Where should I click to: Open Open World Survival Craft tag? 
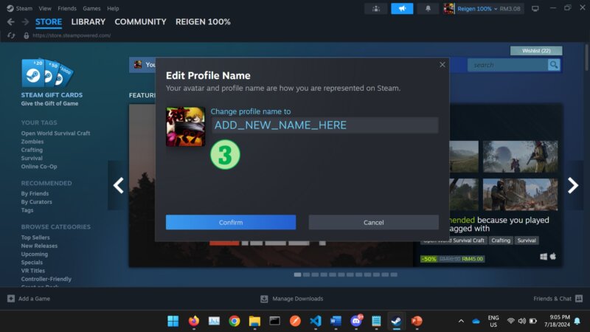tap(55, 134)
